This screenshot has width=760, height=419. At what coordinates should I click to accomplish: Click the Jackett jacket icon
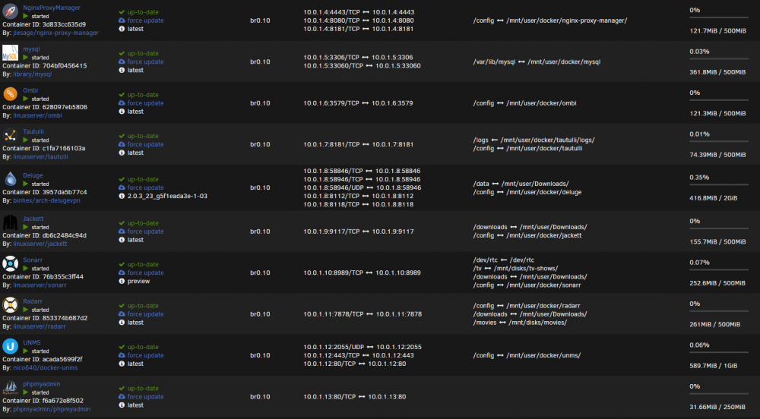[10, 222]
